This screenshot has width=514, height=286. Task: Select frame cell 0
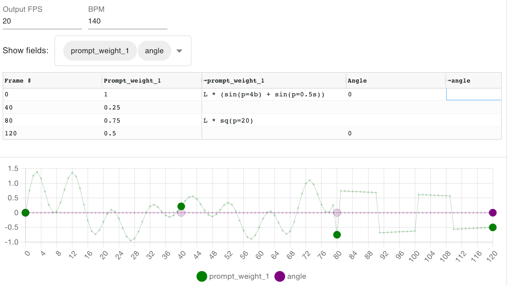point(53,94)
